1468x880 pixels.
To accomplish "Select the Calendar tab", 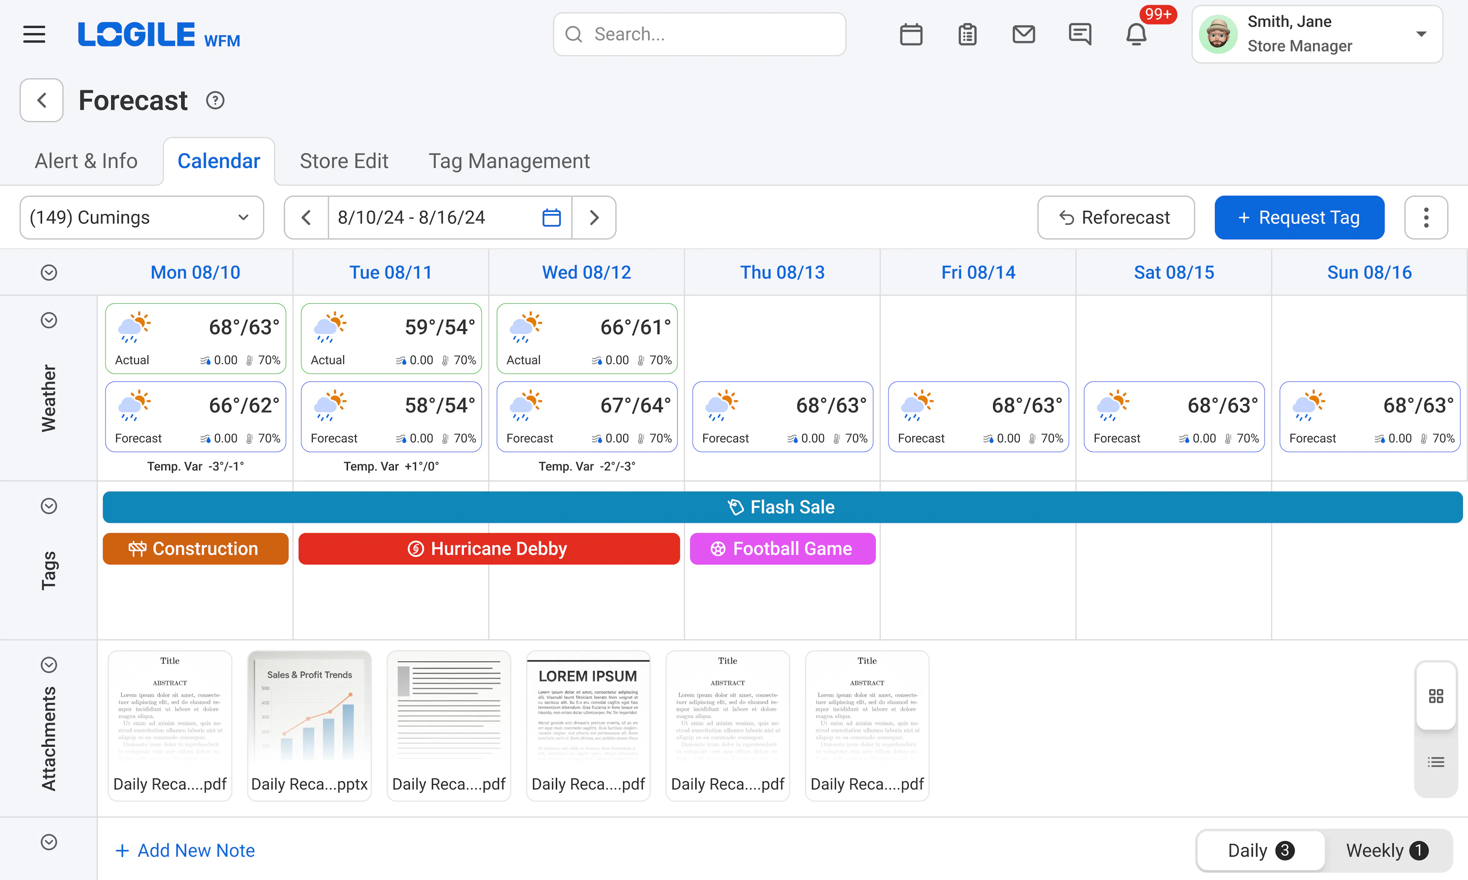I will click(219, 161).
